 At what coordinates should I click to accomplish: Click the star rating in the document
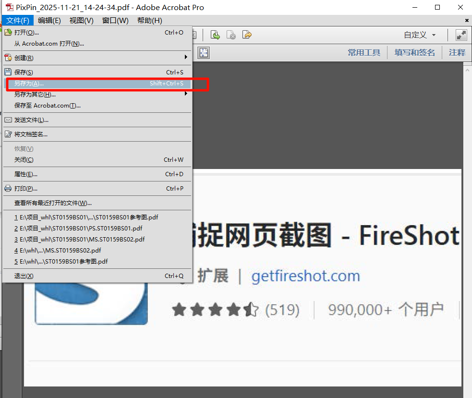(215, 310)
